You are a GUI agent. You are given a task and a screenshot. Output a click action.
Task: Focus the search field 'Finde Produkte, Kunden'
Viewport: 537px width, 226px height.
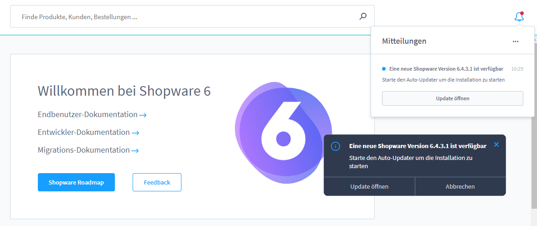click(192, 16)
